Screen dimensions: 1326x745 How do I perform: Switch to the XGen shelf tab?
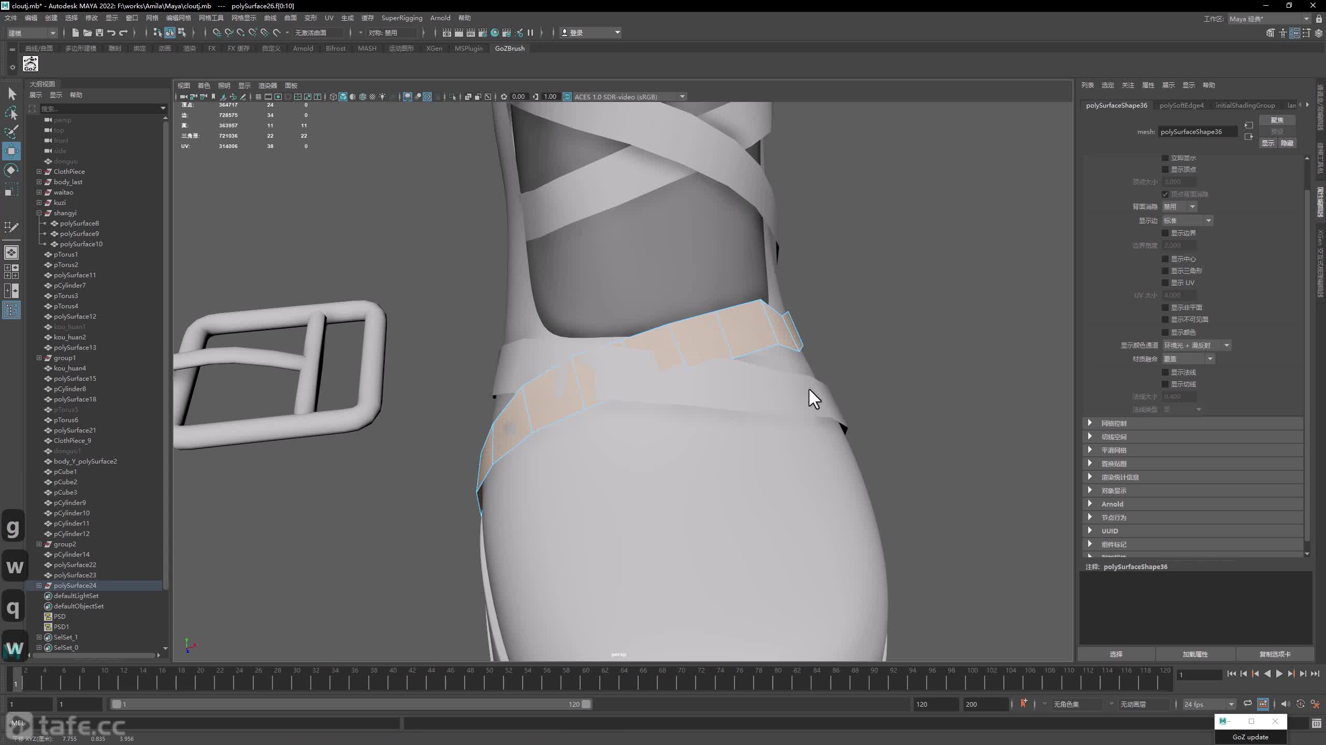434,48
